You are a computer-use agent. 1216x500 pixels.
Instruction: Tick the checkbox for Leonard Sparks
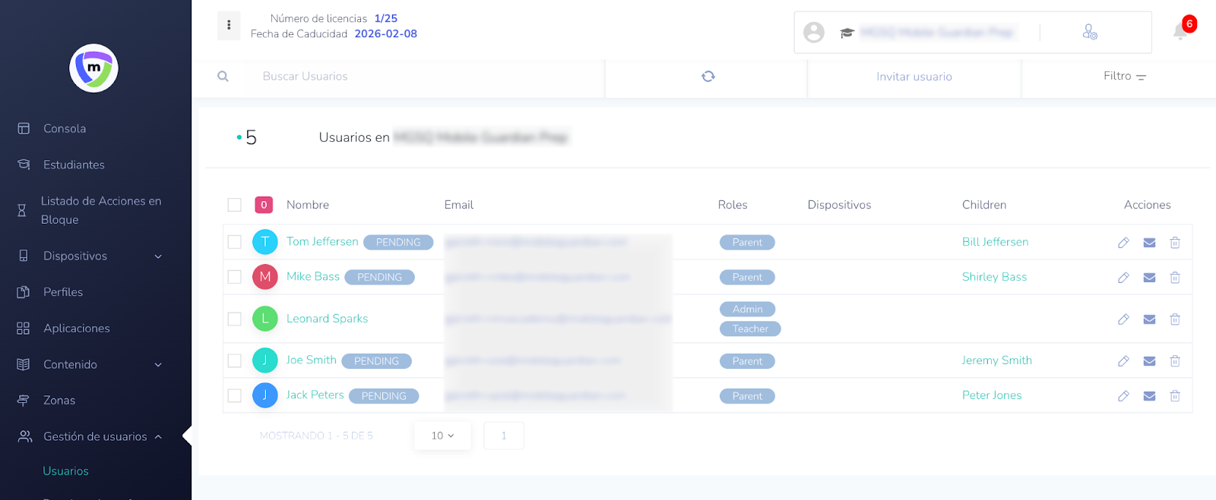[235, 319]
